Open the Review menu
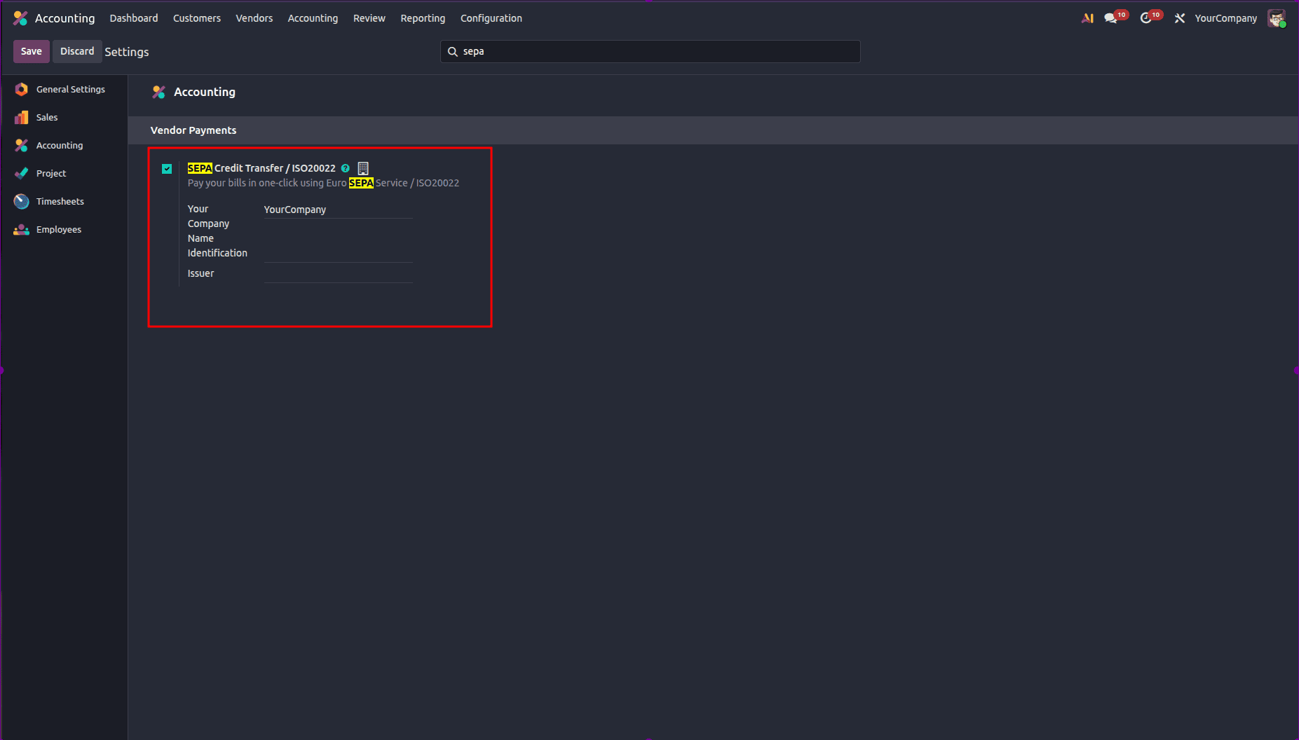 [x=369, y=18]
